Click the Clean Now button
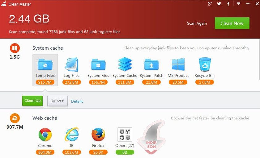Image resolution: width=260 pixels, height=158 pixels. click(x=232, y=23)
